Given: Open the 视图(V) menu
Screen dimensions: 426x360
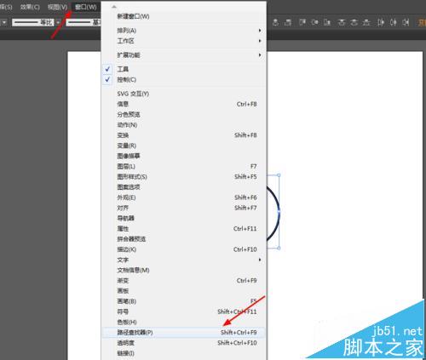Looking at the screenshot, I should point(58,7).
